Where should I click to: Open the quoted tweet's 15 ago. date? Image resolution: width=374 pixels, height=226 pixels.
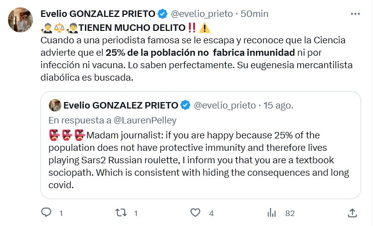point(277,105)
